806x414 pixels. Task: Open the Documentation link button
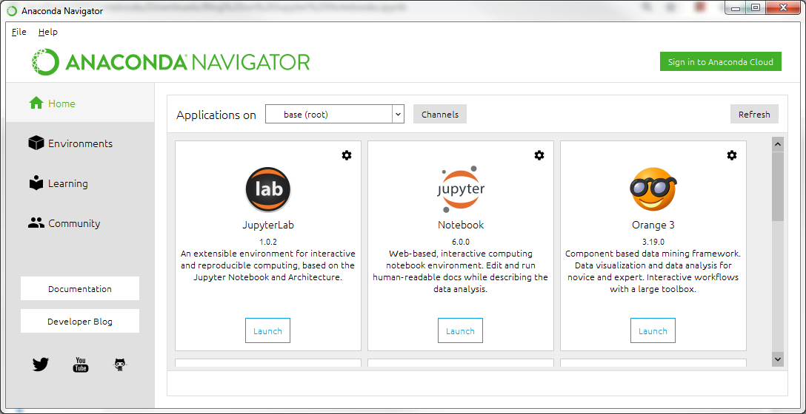[x=80, y=288]
